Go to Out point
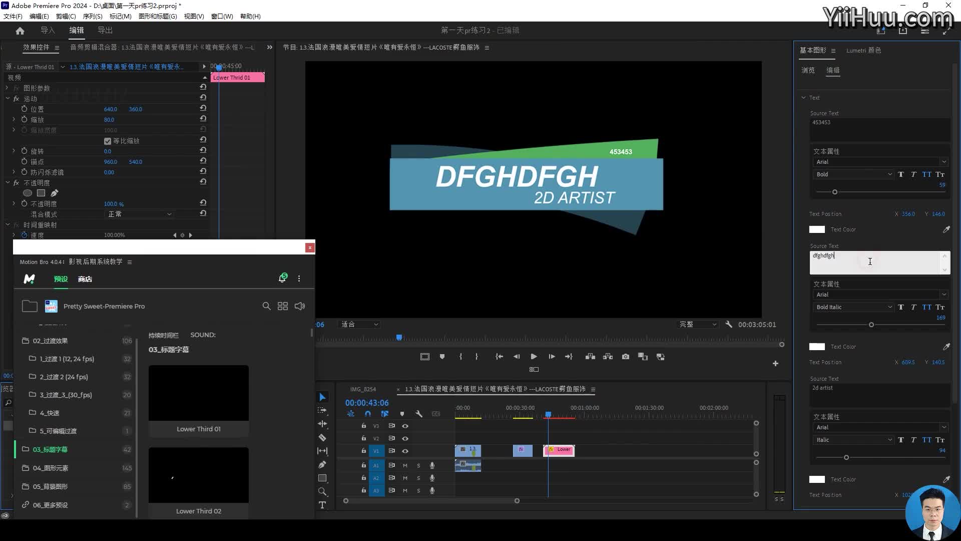 (x=569, y=357)
